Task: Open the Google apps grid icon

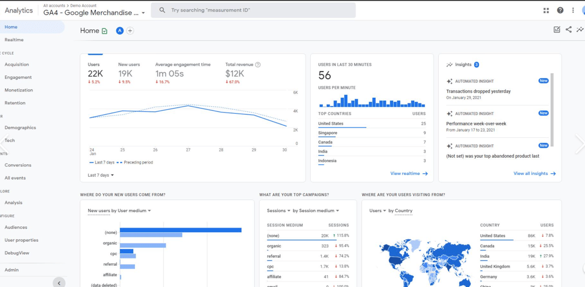Action: coord(546,10)
